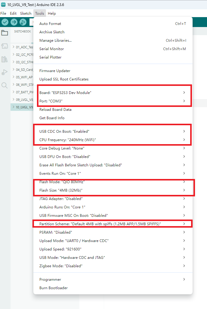This screenshot has width=207, height=309.
Task: Choose Archive Sketch menu entry
Action: pyautogui.click(x=113, y=32)
